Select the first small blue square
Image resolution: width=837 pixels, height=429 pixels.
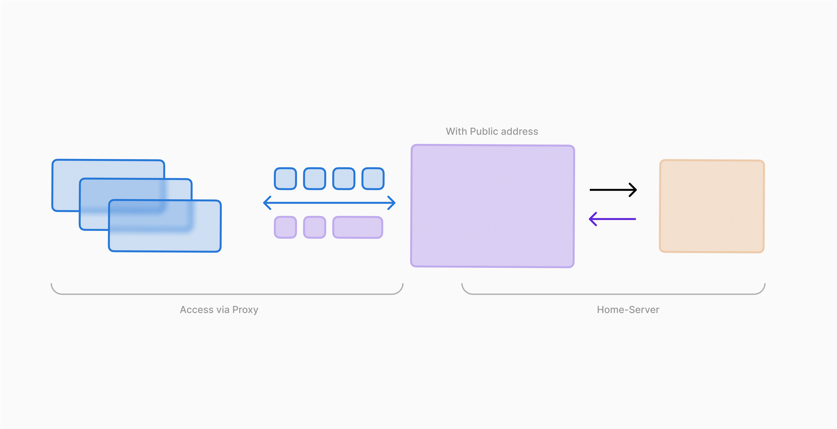(285, 179)
